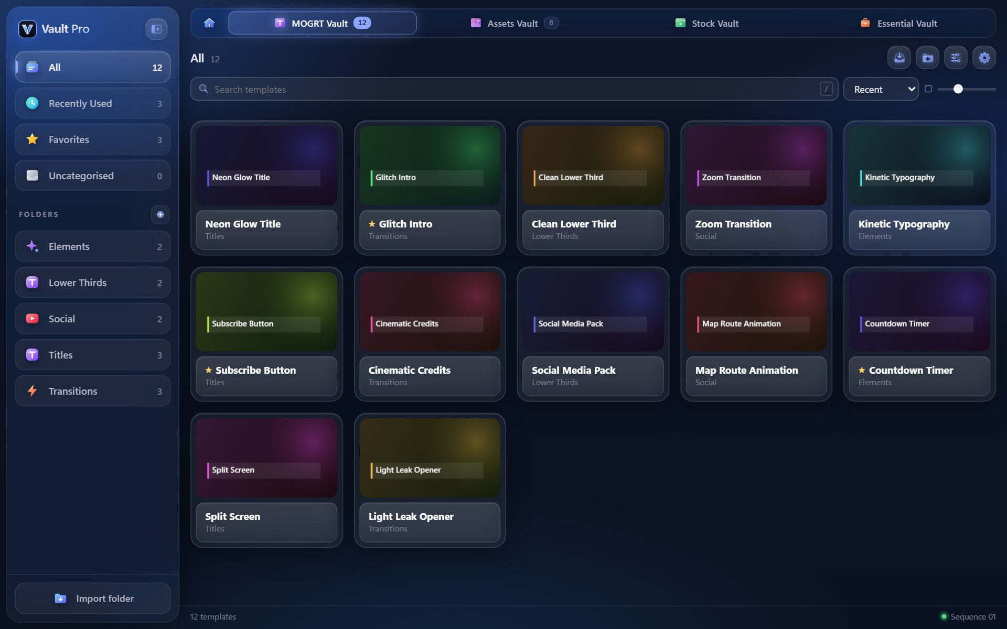Select the Zoom Transition thumbnail
Screen dimensions: 1007x629
pos(756,165)
